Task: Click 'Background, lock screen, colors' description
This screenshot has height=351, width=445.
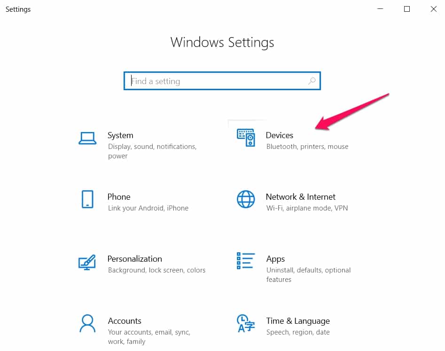Action: 156,270
